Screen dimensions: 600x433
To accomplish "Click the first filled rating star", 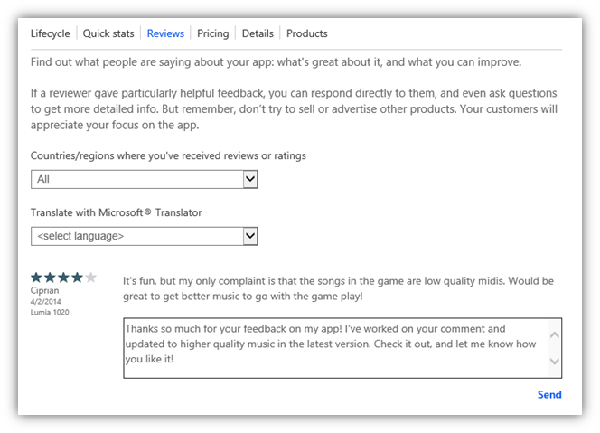I will [x=36, y=278].
